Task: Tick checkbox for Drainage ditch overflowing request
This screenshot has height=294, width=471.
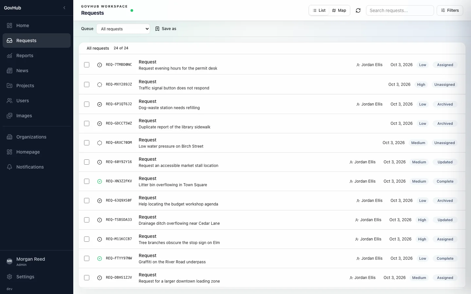Action: 87,220
